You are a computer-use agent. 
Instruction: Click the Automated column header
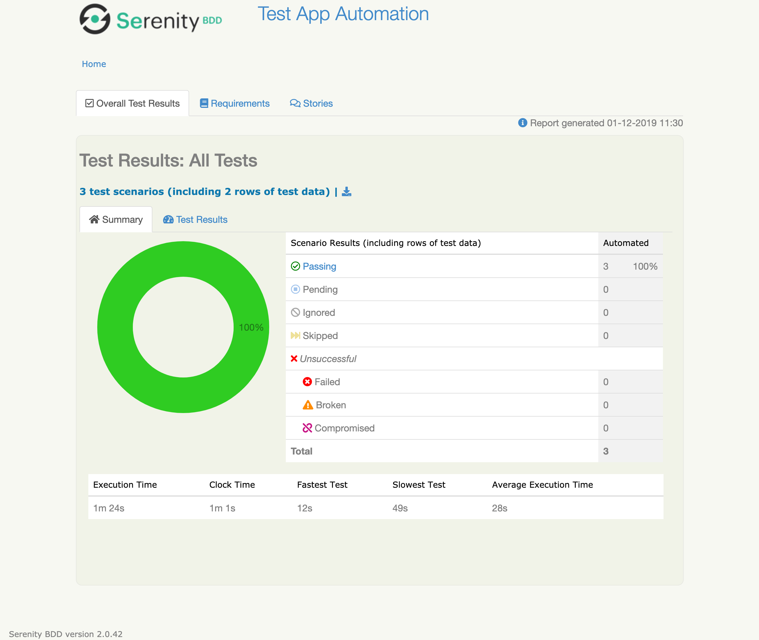[626, 243]
